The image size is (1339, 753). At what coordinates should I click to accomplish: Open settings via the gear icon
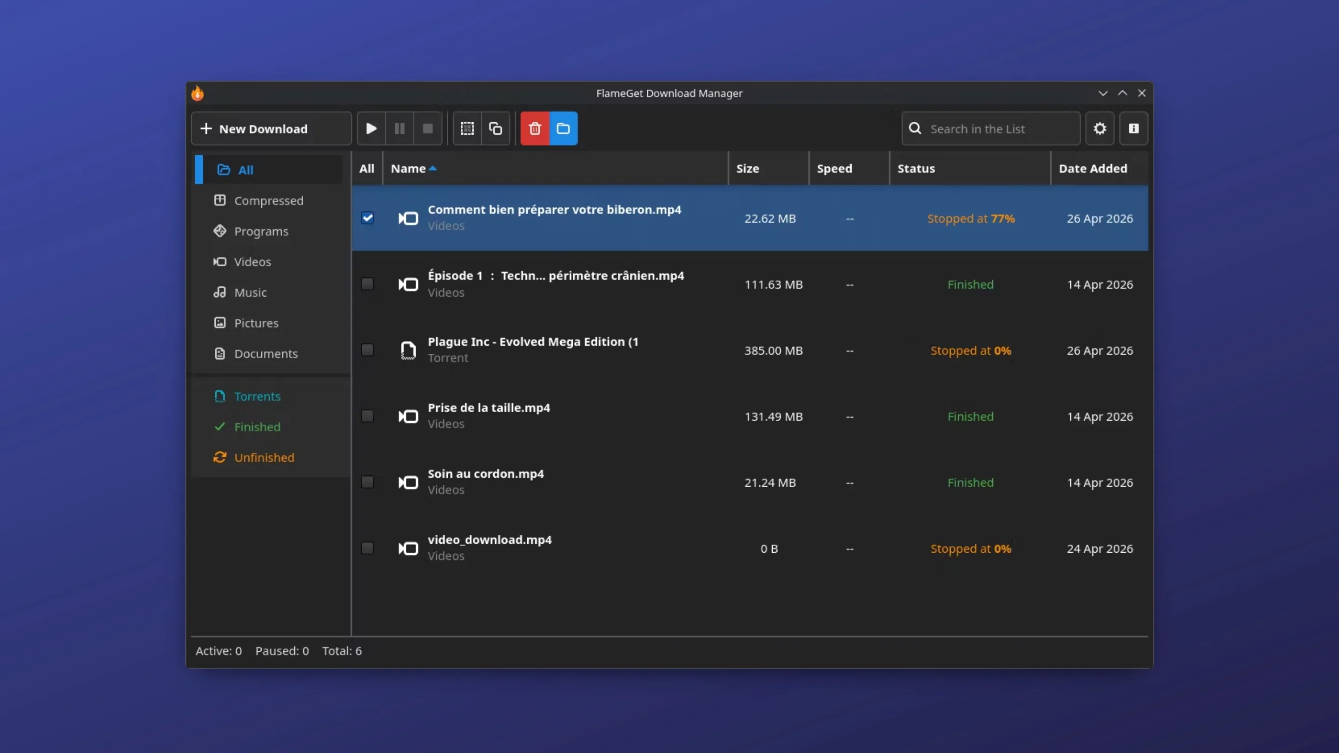[x=1100, y=128]
